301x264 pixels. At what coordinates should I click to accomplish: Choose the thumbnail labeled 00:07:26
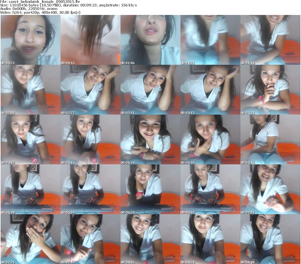click(31, 239)
